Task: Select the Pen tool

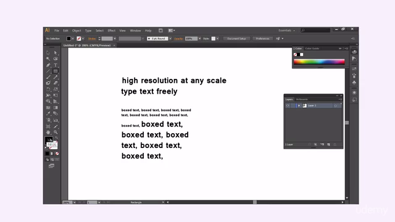Action: (48, 65)
